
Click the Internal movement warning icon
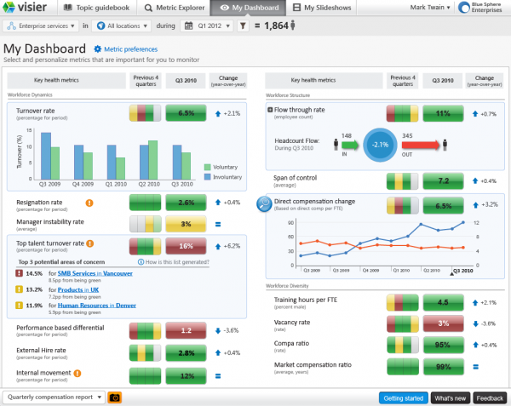pyautogui.click(x=78, y=373)
